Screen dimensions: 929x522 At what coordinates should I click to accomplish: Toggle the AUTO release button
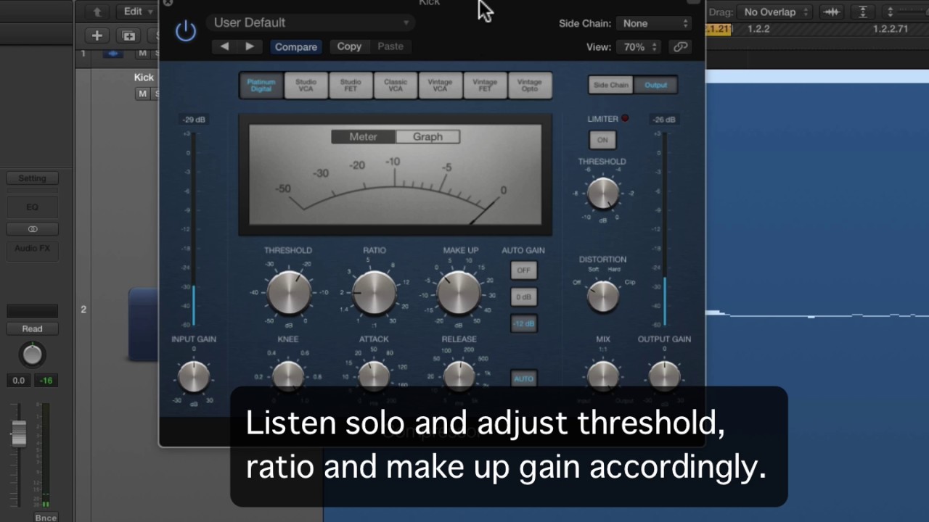point(523,378)
